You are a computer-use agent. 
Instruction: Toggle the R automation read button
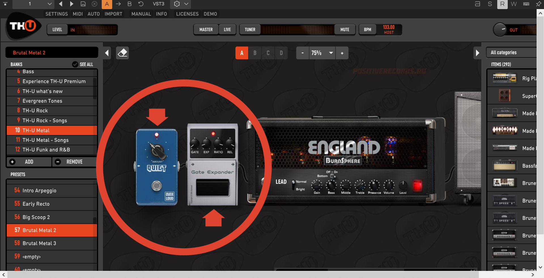[502, 4]
